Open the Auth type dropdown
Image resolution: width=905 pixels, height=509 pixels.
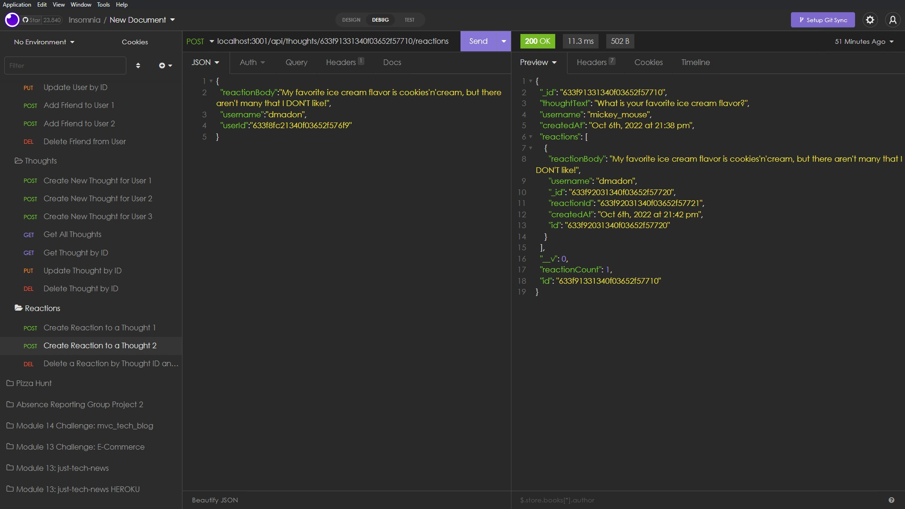pyautogui.click(x=252, y=62)
